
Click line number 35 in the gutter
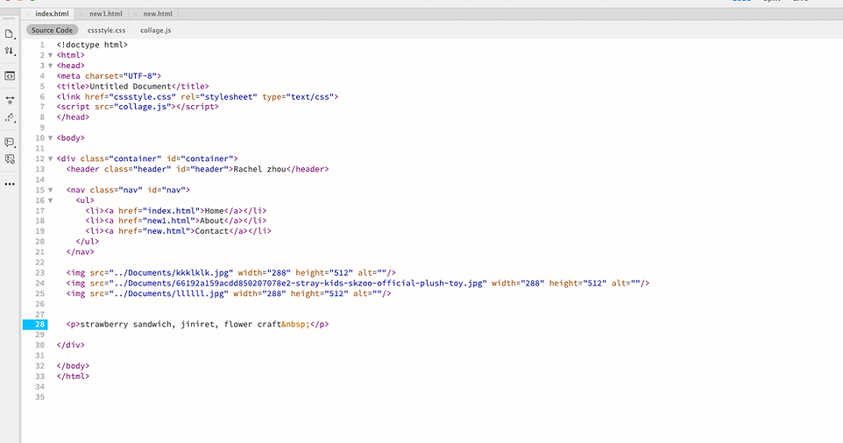click(x=39, y=397)
